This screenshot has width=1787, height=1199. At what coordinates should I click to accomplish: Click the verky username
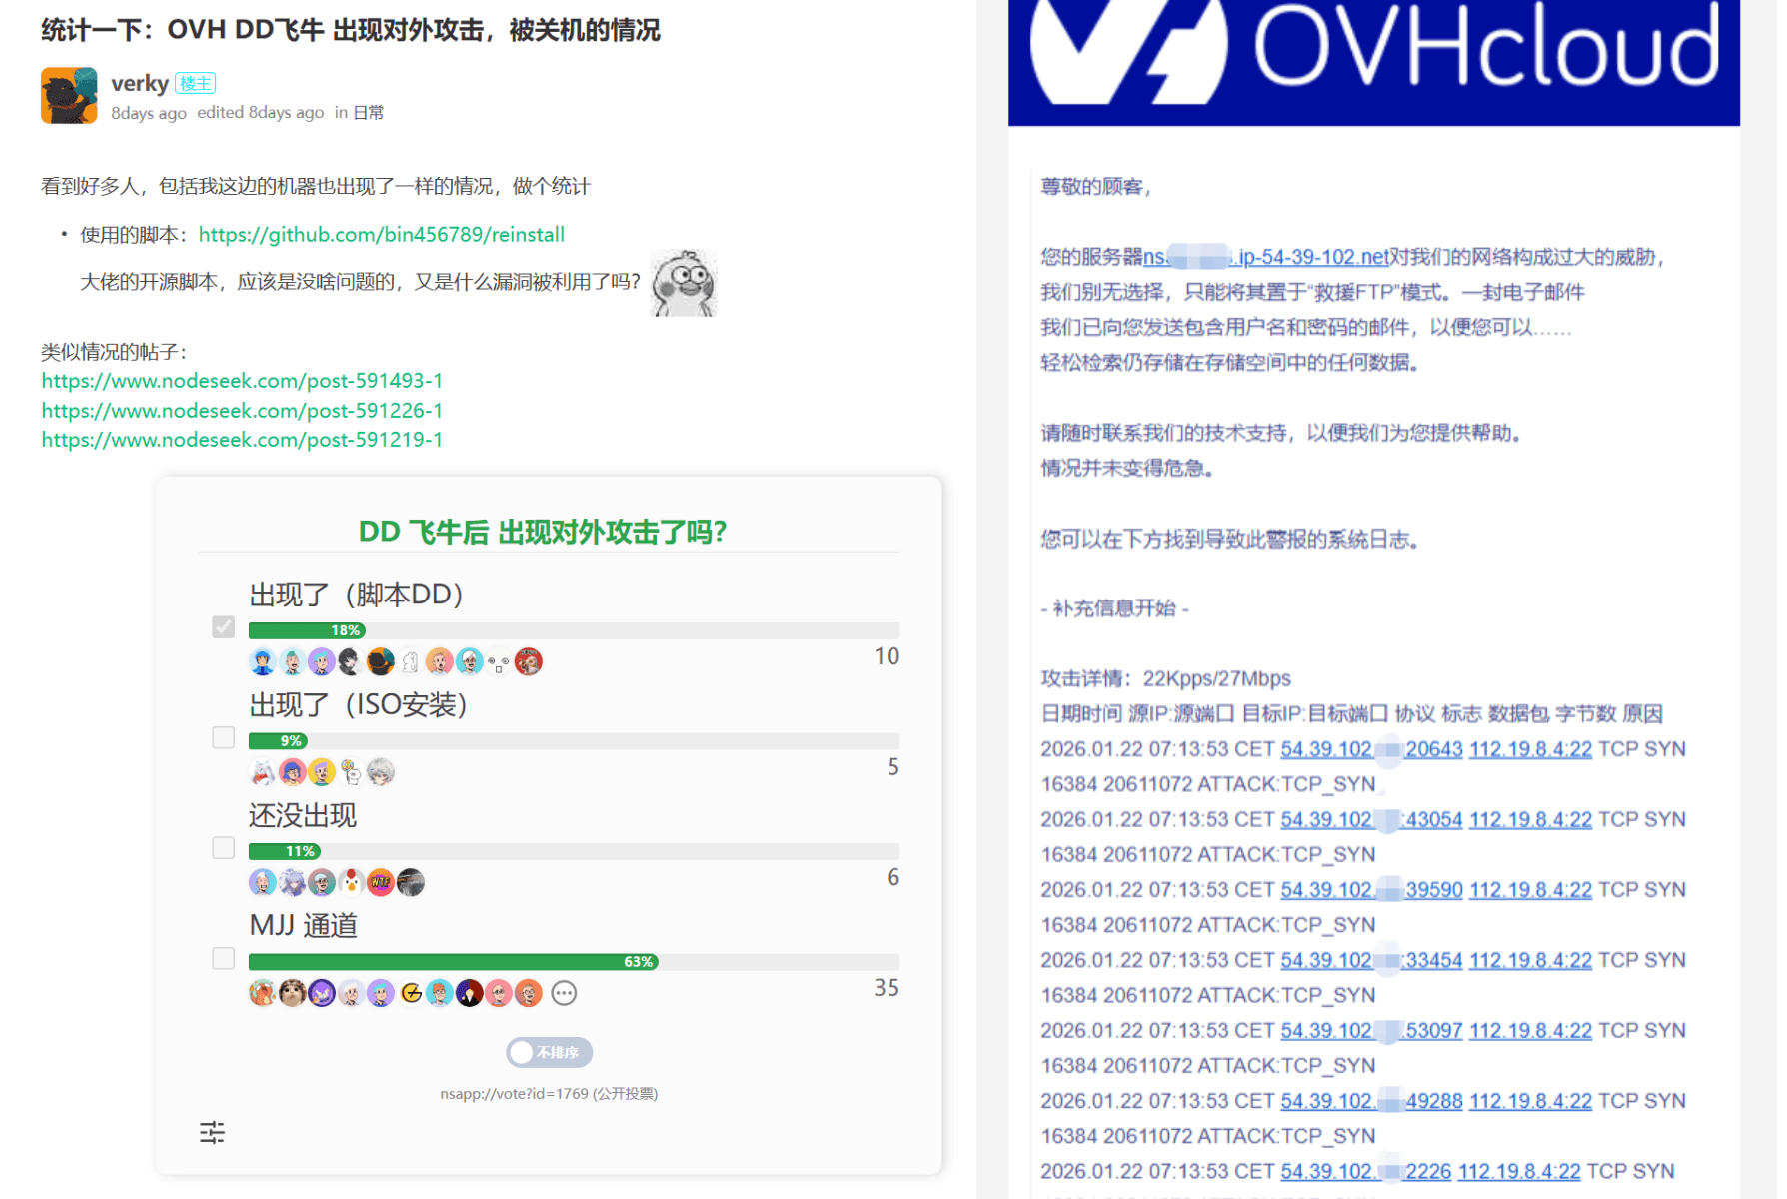(140, 83)
